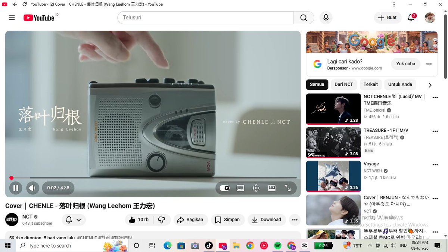448x252 pixels.
Task: Toggle the autoplay switch in player
Action: pyautogui.click(x=224, y=188)
